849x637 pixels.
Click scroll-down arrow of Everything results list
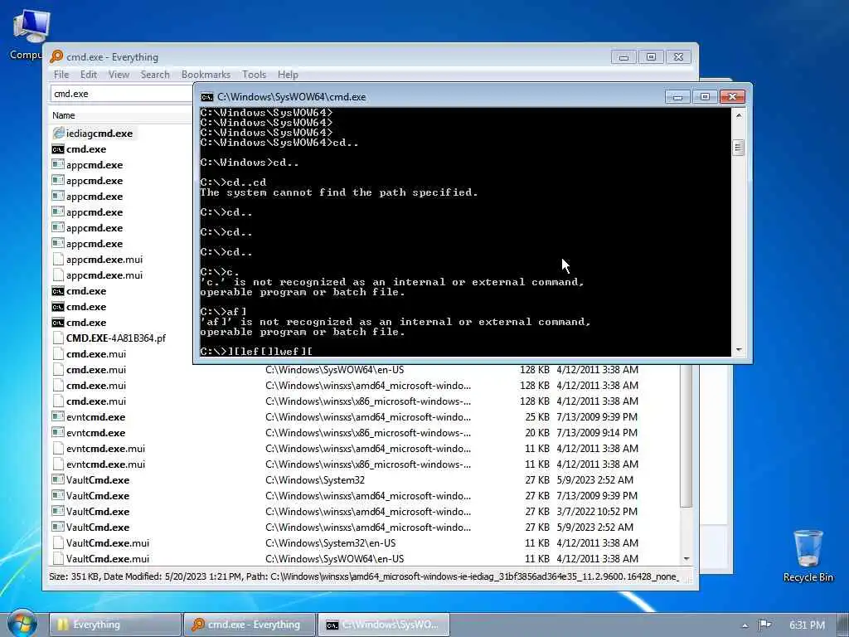pos(686,558)
